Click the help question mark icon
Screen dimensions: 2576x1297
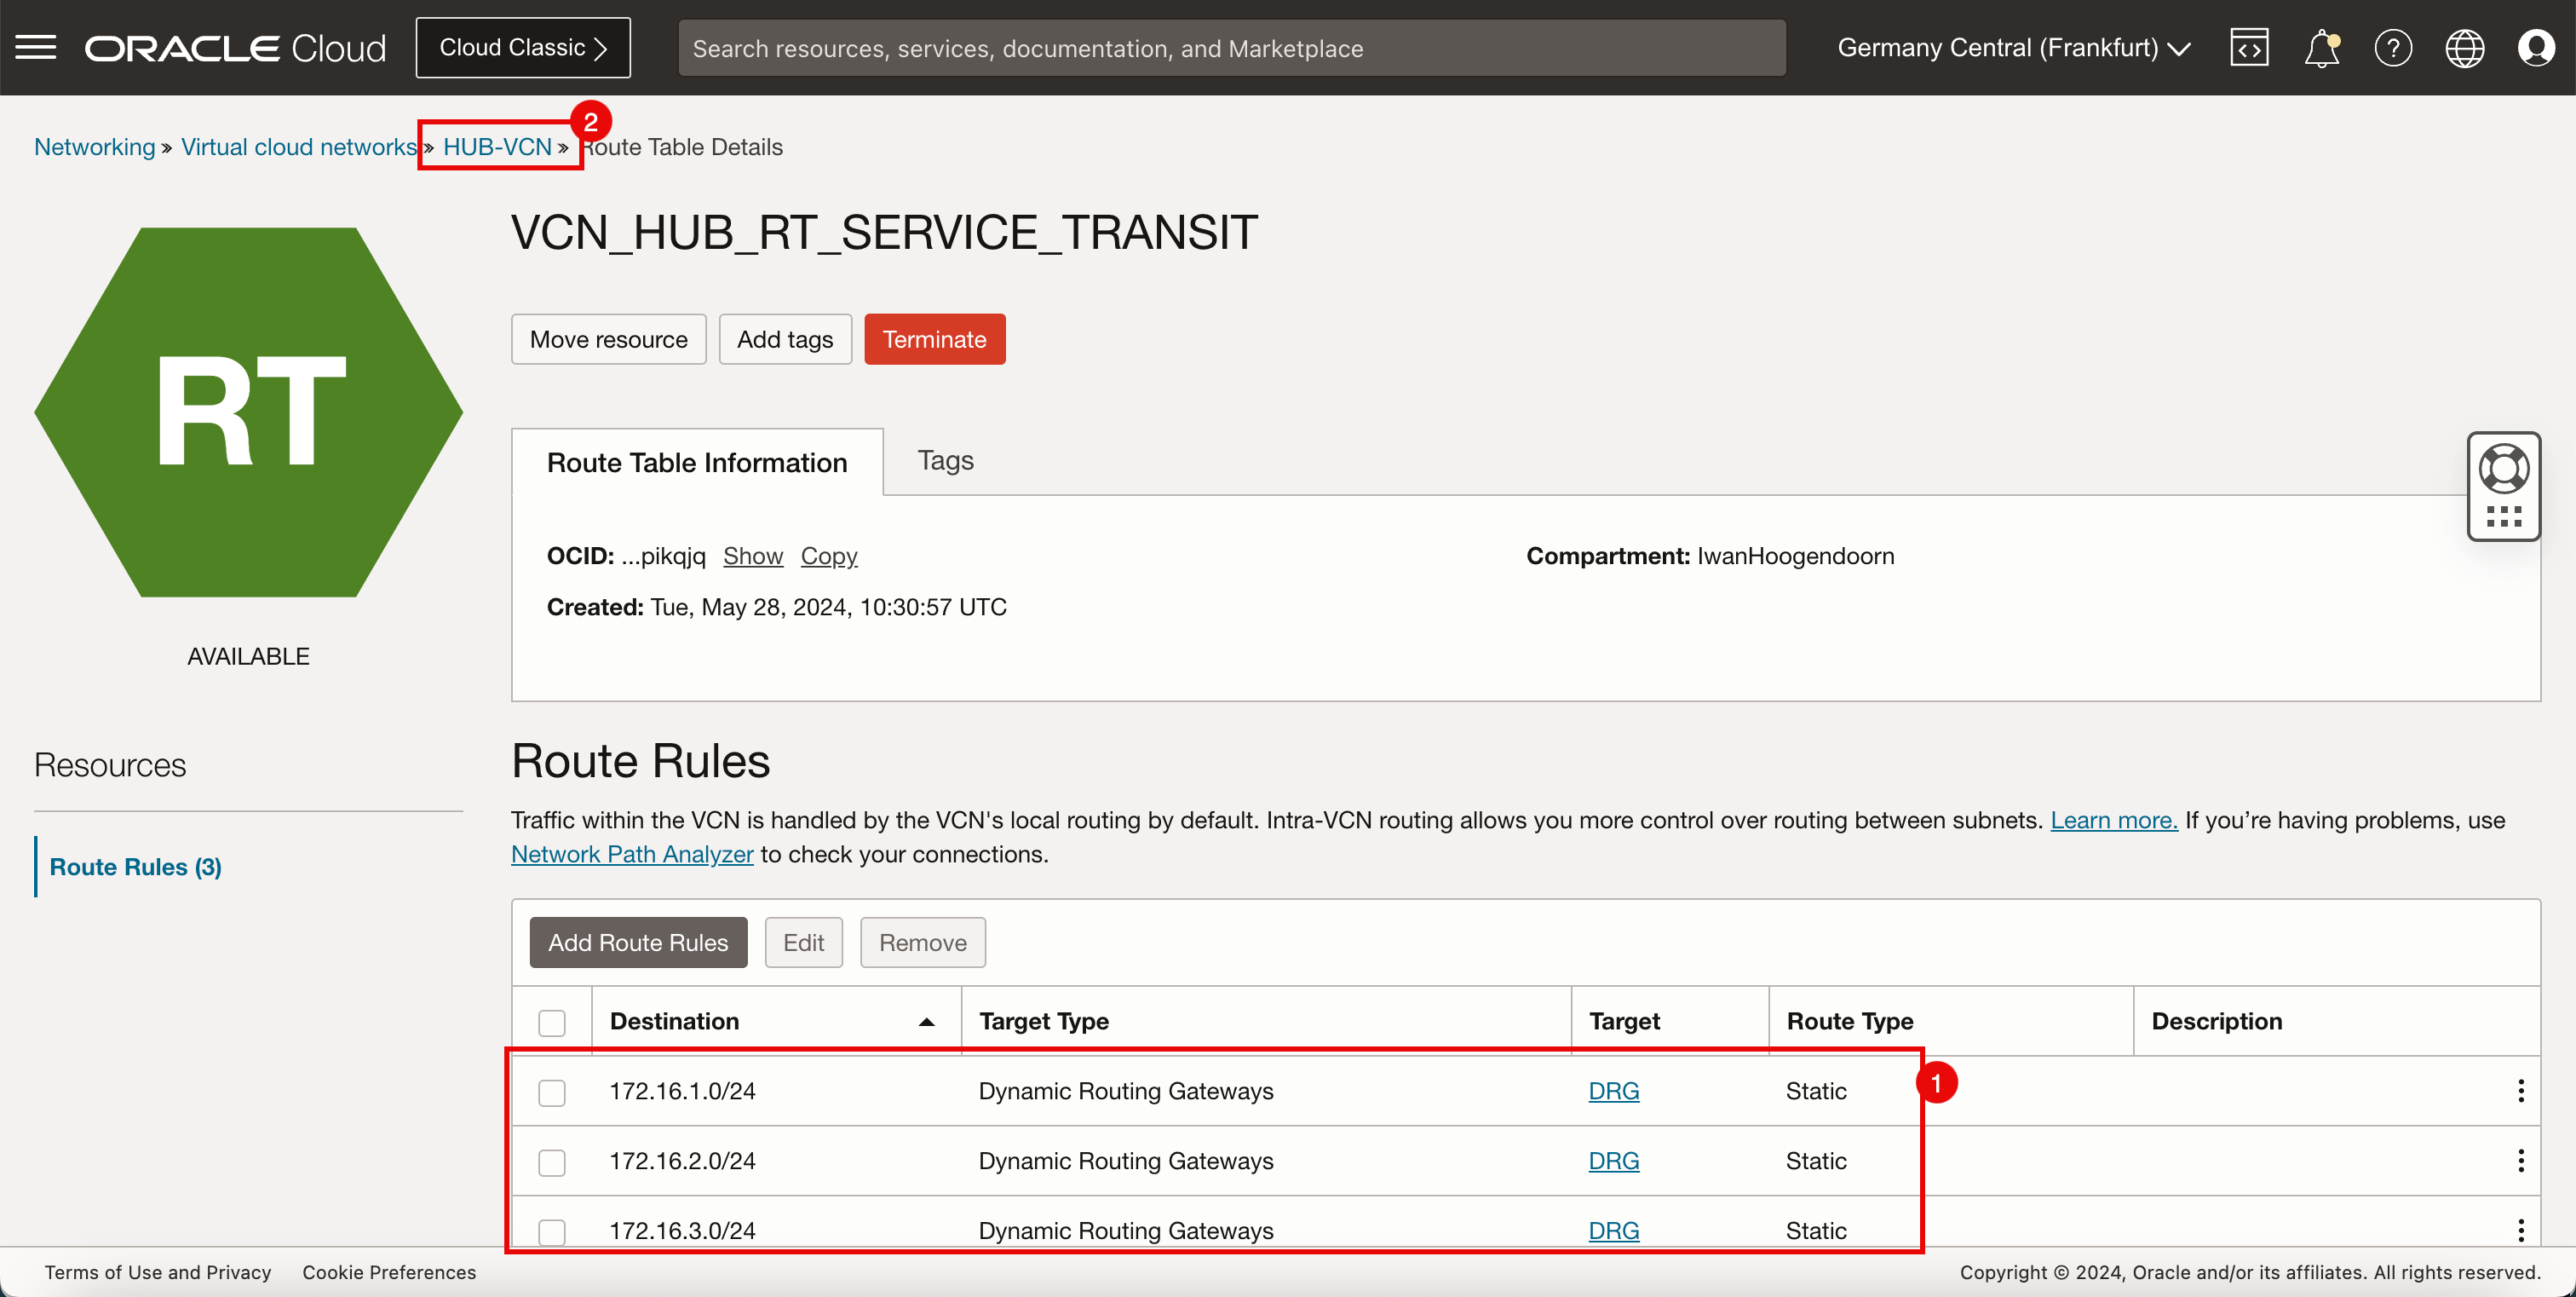click(x=2394, y=48)
